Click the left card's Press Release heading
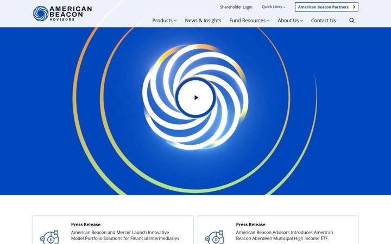 [86, 224]
